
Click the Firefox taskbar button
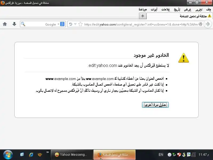click(114, 155)
